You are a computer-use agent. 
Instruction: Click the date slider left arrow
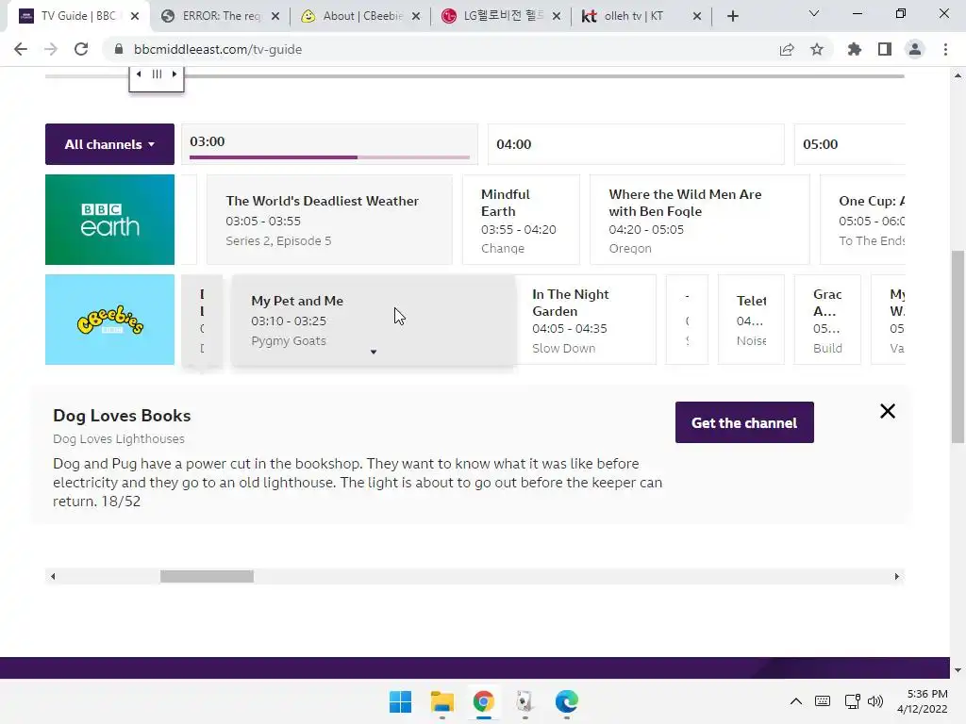(140, 74)
